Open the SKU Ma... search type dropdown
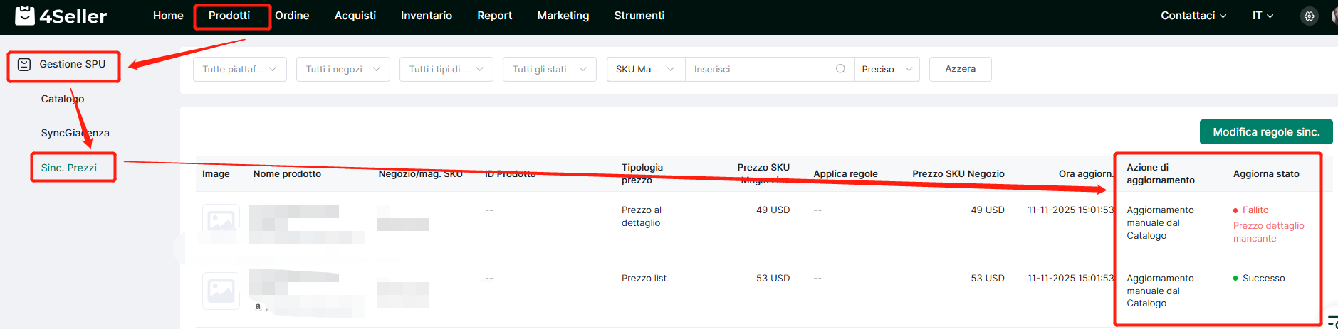The width and height of the screenshot is (1338, 329). (x=645, y=69)
